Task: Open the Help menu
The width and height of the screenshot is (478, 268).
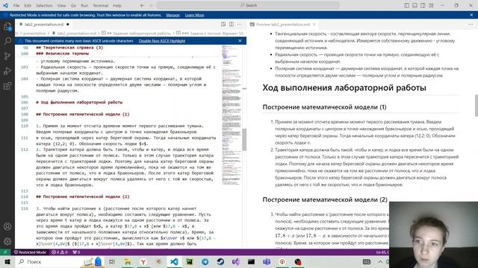Action: [117, 5]
